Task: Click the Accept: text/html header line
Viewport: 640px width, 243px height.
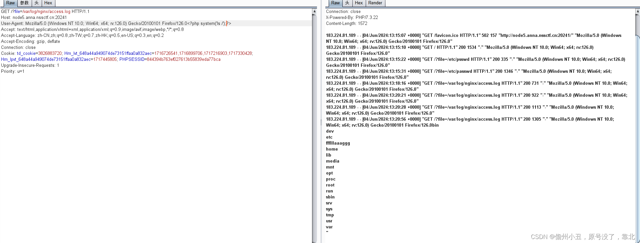Action: [92, 29]
